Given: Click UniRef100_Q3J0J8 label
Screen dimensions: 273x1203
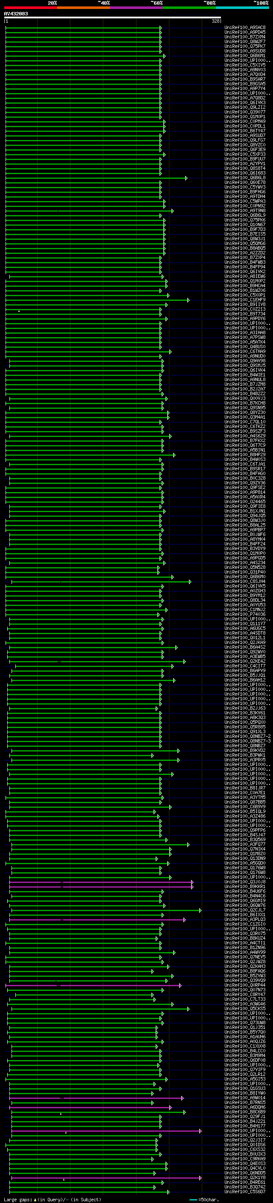Looking at the screenshot, I should [x=245, y=882].
